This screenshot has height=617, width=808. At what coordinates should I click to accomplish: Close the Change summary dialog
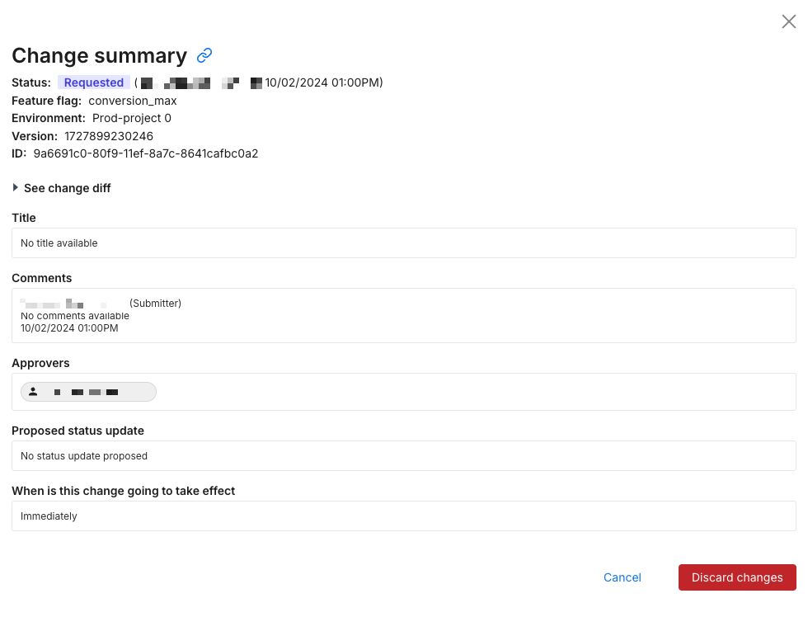tap(788, 21)
